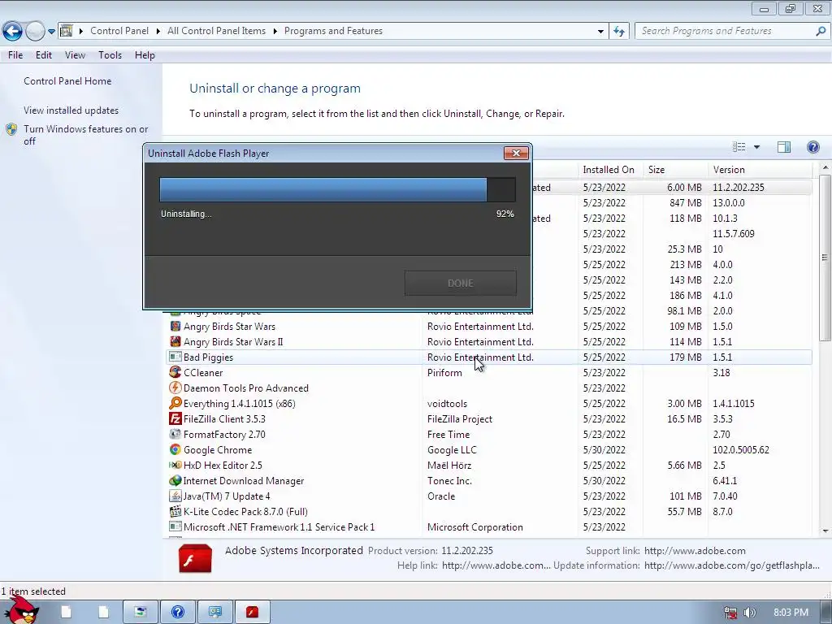Open Control Panel Home link
The image size is (832, 624).
(67, 81)
